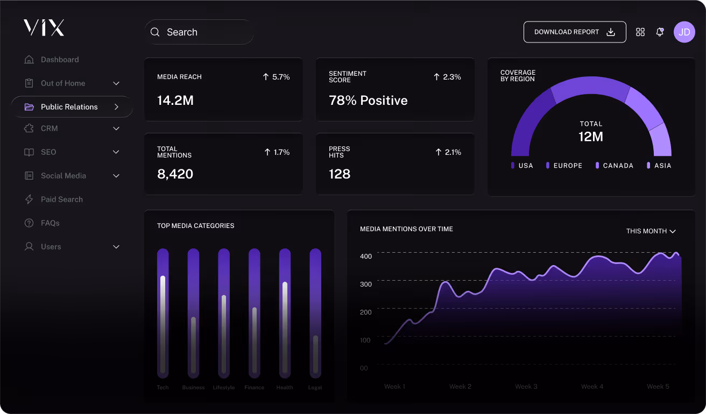Click the Tech category bar
Viewport: 706px width, 414px height.
pos(163,313)
